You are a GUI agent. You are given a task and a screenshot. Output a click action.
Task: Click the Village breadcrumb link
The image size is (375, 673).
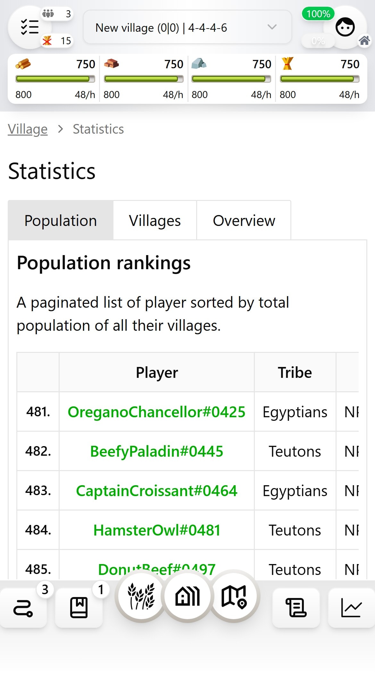pos(28,129)
